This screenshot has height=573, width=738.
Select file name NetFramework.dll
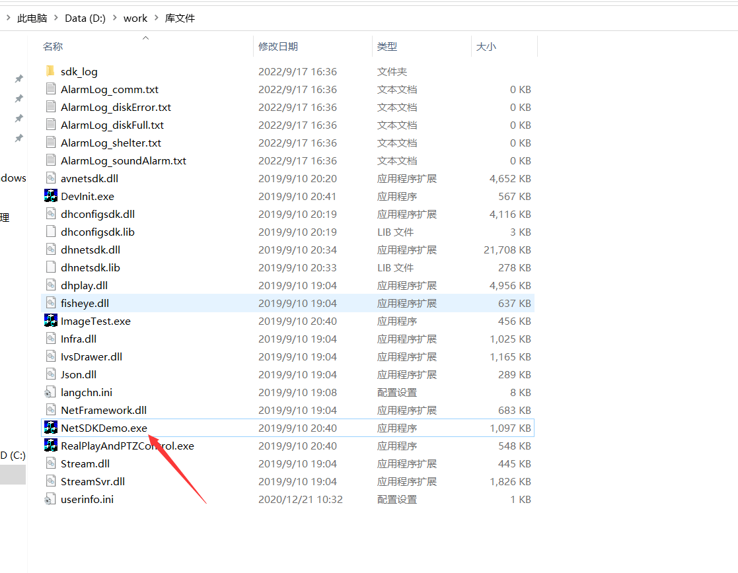pos(104,410)
